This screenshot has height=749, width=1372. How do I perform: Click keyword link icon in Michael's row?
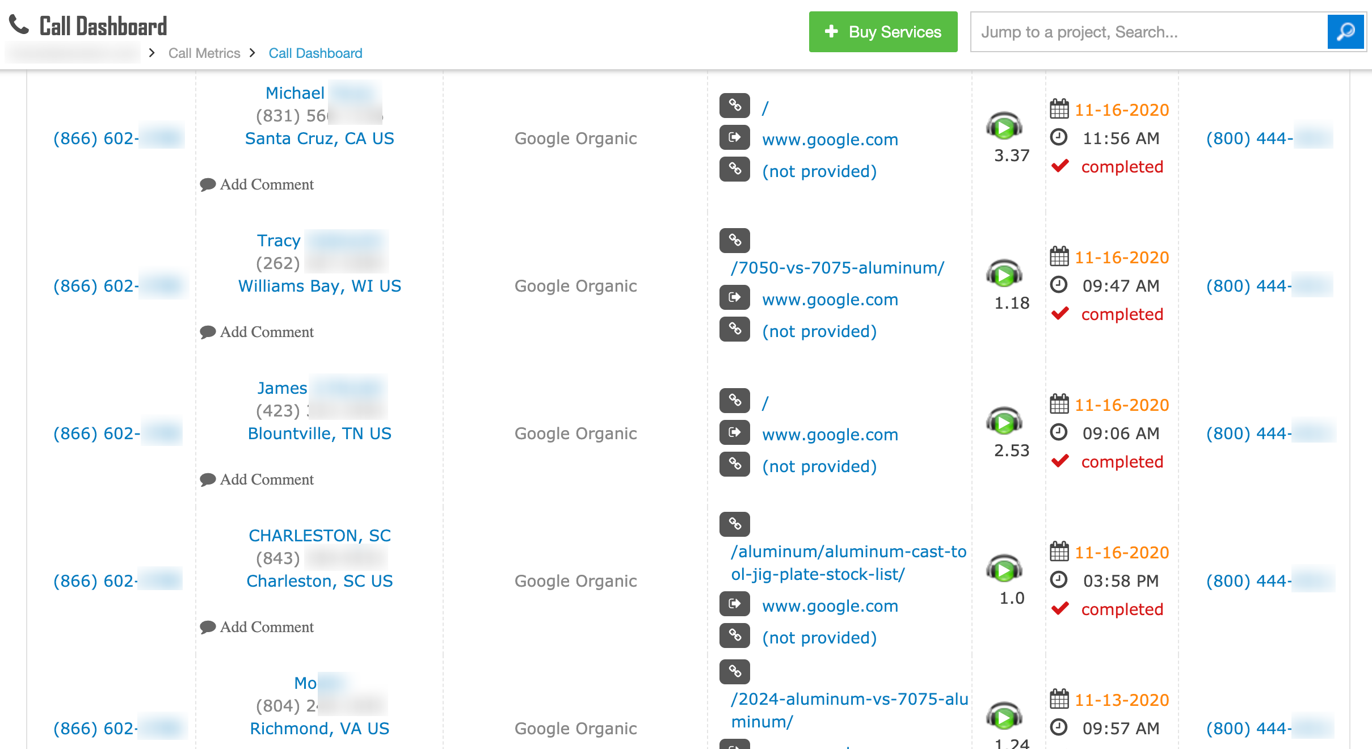pos(735,169)
